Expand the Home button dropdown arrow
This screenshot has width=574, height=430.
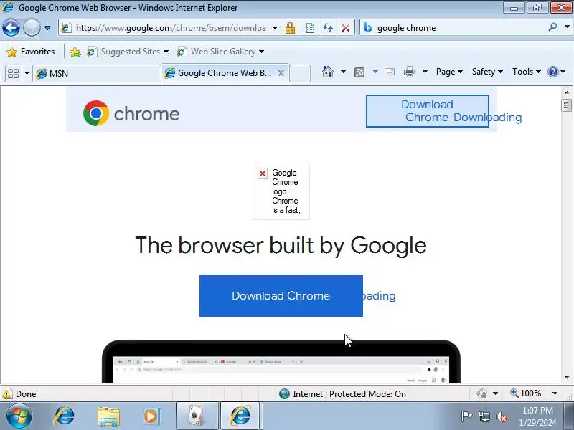tap(343, 72)
